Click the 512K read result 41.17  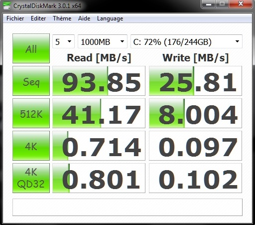99,113
